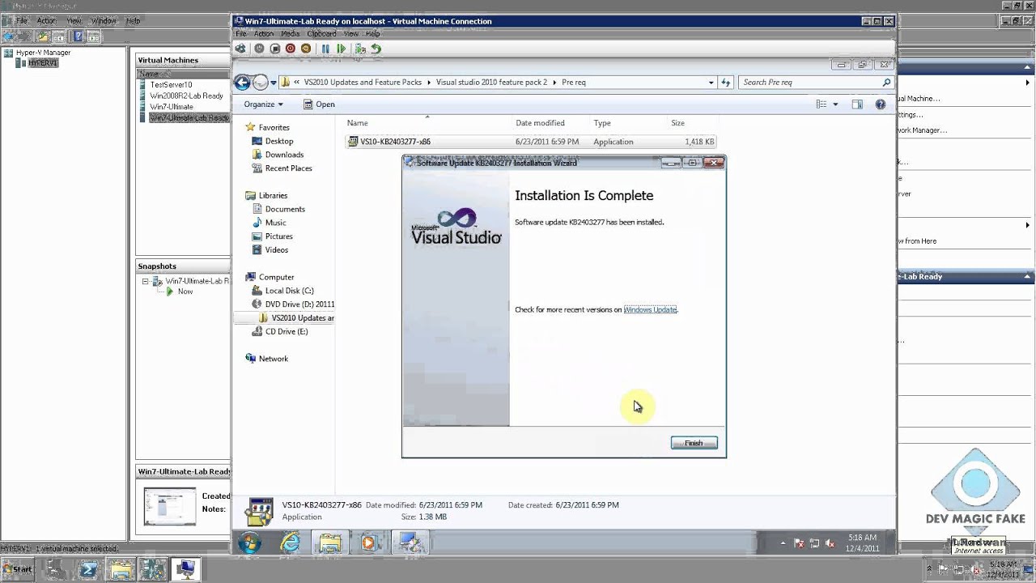
Task: Click Explorer Back arrow button
Action: [x=242, y=82]
